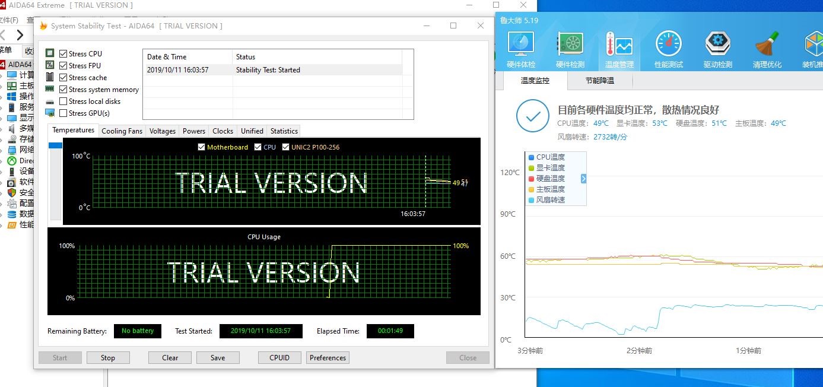The image size is (823, 387).
Task: Select the 安全 security shield tree icon
Action: coord(12,192)
